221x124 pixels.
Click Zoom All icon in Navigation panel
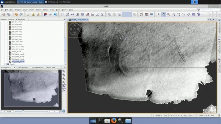[64, 82]
